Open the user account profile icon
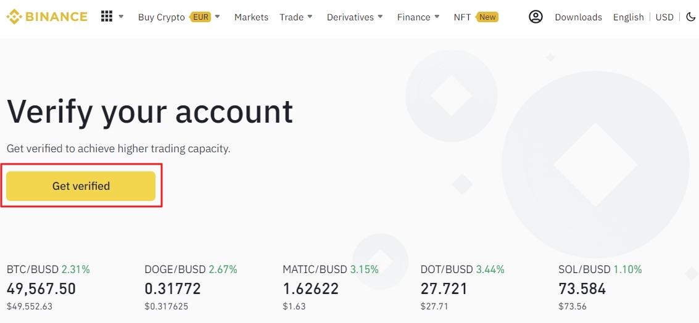Screen dimensions: 699x323 [536, 17]
